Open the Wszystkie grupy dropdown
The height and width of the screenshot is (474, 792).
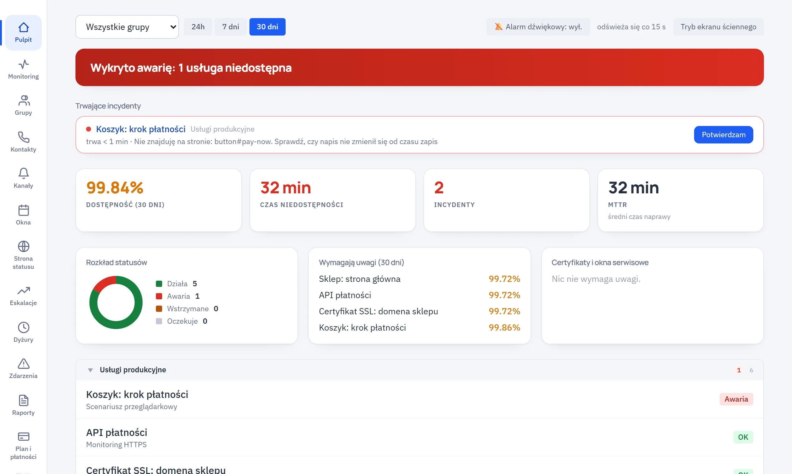127,27
